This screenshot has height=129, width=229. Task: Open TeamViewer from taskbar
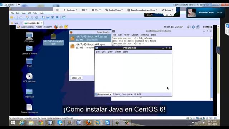107,123
